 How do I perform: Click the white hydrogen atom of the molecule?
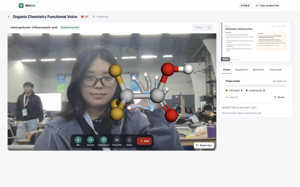[x=188, y=69]
